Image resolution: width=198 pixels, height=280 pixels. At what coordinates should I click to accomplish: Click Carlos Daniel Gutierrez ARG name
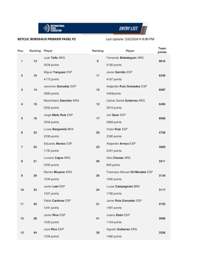point(126,101)
